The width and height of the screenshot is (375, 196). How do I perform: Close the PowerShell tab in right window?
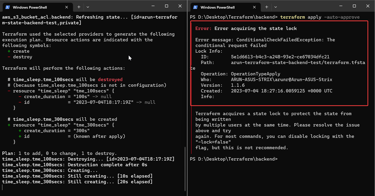point(254,7)
